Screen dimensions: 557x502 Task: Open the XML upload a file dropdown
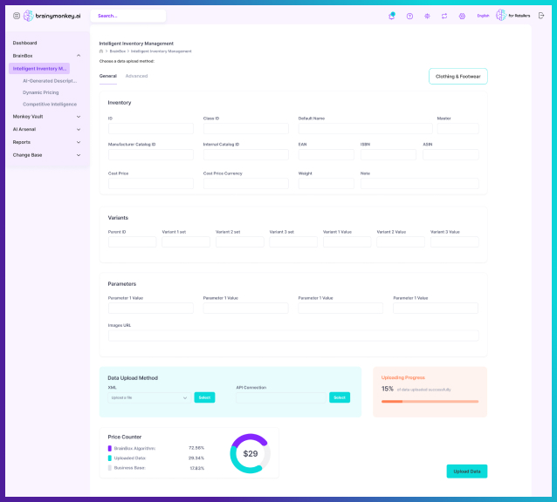pyautogui.click(x=148, y=397)
